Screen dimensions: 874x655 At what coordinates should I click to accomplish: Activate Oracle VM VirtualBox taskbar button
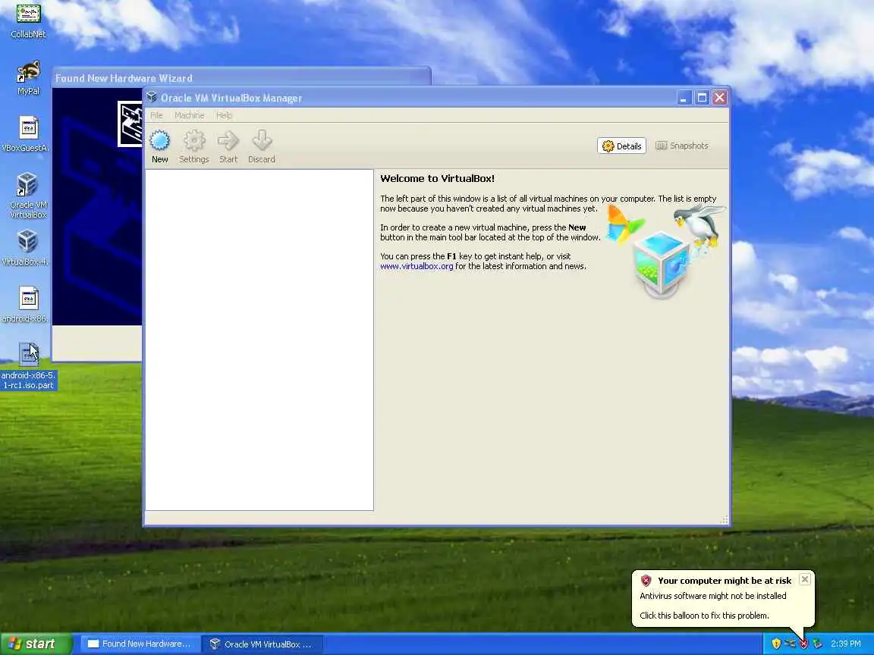[x=262, y=644]
